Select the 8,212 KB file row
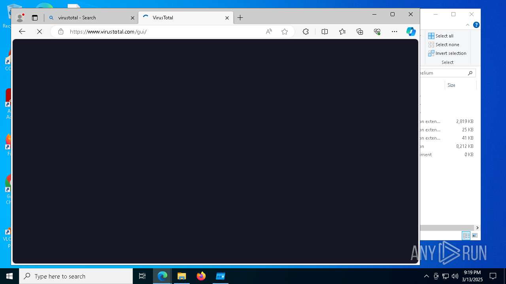 (x=448, y=146)
